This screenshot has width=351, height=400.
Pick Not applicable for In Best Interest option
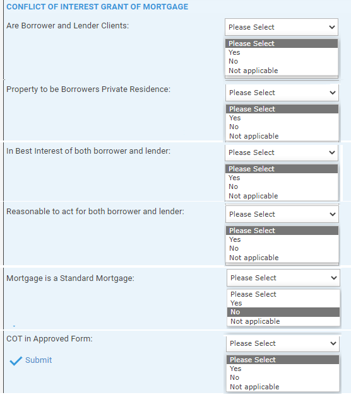pyautogui.click(x=282, y=196)
